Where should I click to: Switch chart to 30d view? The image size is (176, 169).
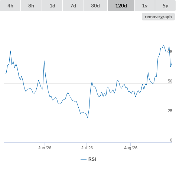click(x=95, y=6)
